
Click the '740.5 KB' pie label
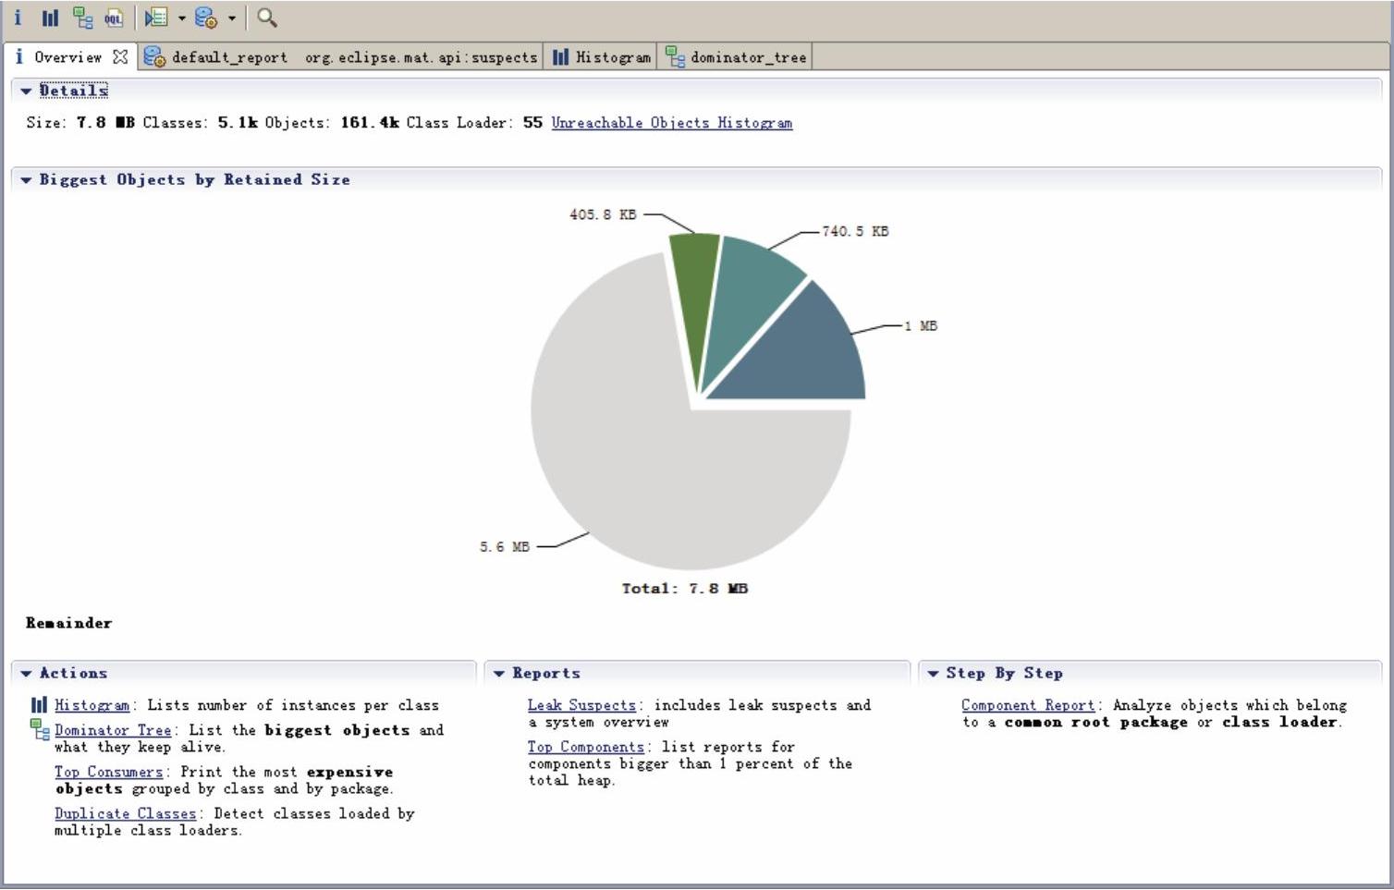click(855, 231)
